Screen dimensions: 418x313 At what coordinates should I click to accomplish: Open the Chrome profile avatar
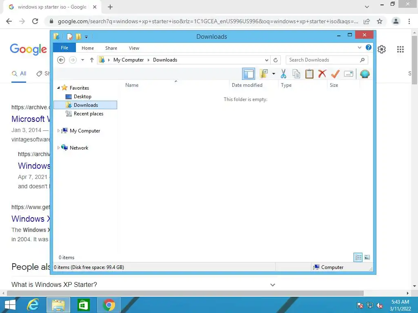(x=396, y=21)
